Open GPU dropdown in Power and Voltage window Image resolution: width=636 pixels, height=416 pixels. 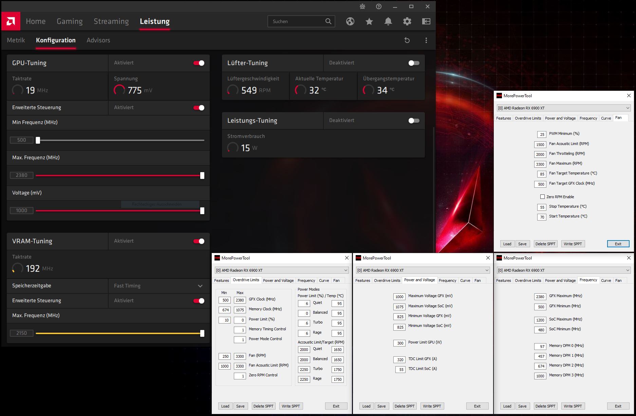[423, 270]
